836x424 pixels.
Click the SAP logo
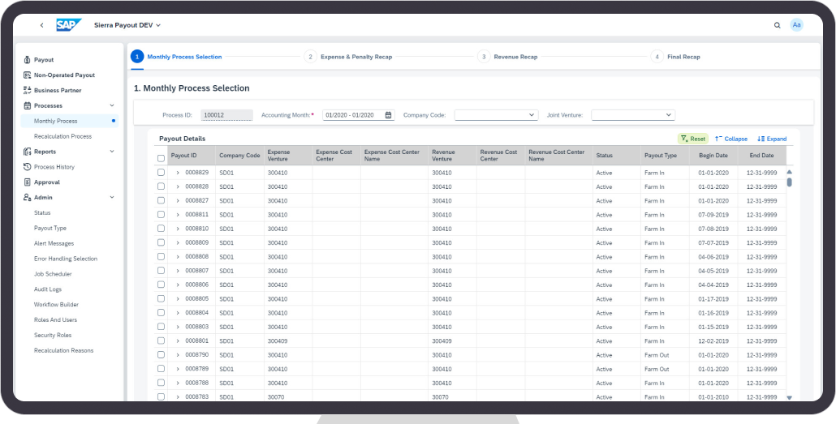(x=68, y=25)
